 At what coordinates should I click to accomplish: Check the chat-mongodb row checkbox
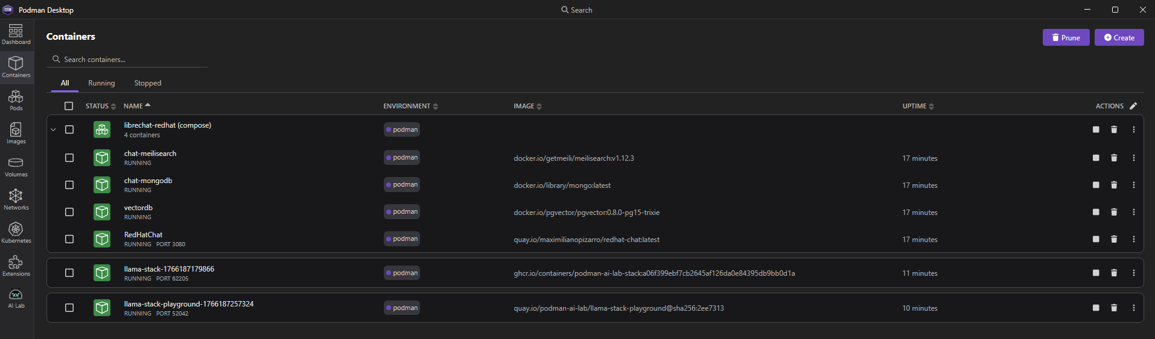tap(69, 185)
